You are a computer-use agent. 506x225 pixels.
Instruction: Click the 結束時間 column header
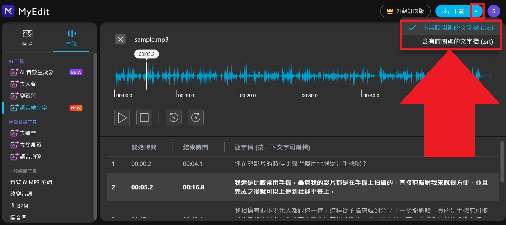tap(196, 147)
